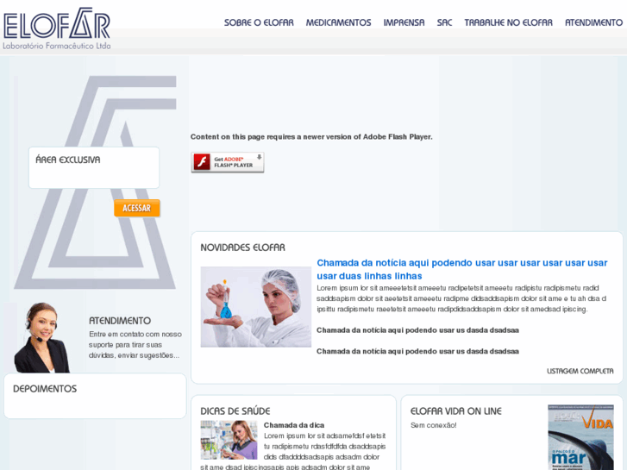Open the Atendimento navigation link
This screenshot has width=627, height=470.
point(593,22)
